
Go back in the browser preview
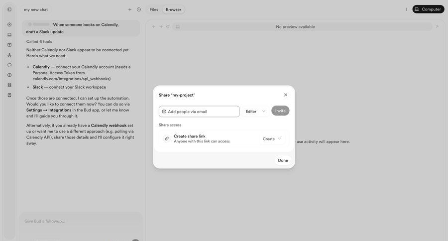(x=154, y=26)
